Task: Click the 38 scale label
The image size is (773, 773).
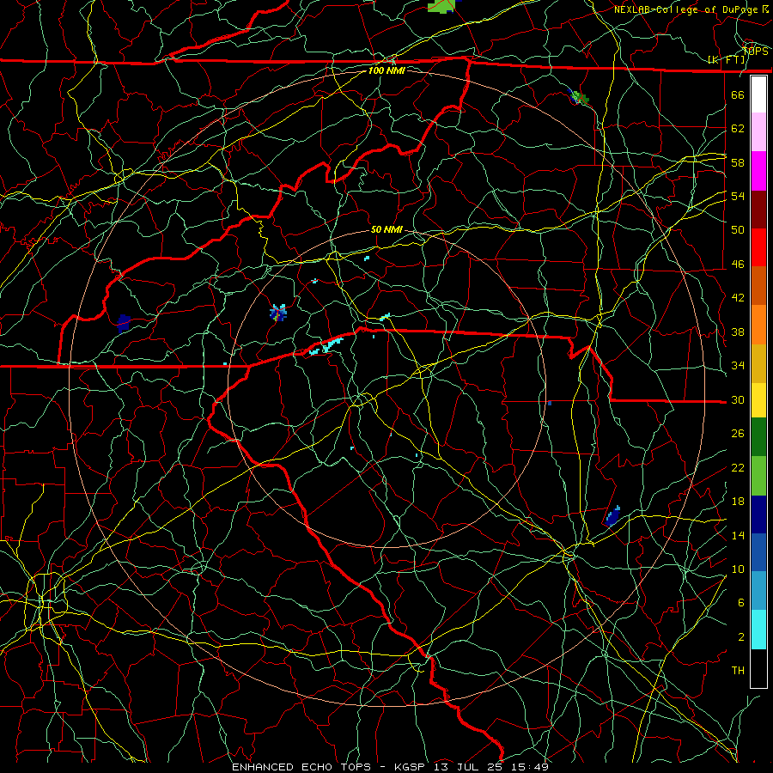Action: 738,332
